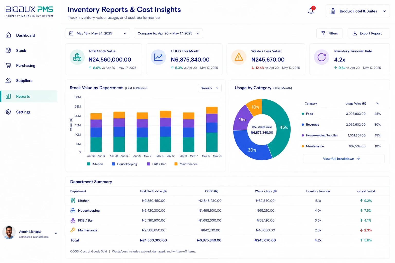Click the arrow icon in View full breakdown
Screen dimensions: 395x263
(358, 159)
